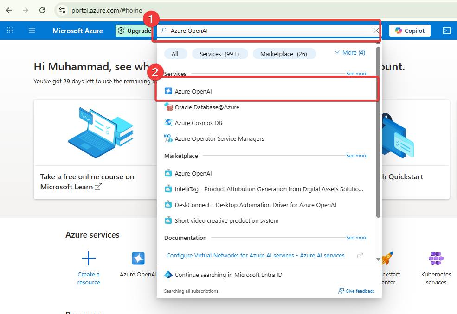Click the Upgrade button
This screenshot has width=457, height=314.
134,31
